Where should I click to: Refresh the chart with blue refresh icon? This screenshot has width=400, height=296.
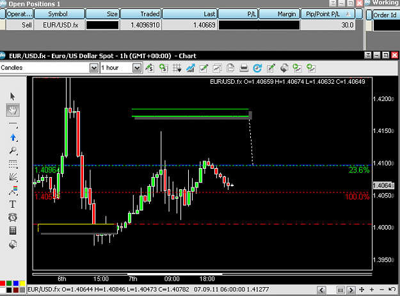click(x=257, y=68)
